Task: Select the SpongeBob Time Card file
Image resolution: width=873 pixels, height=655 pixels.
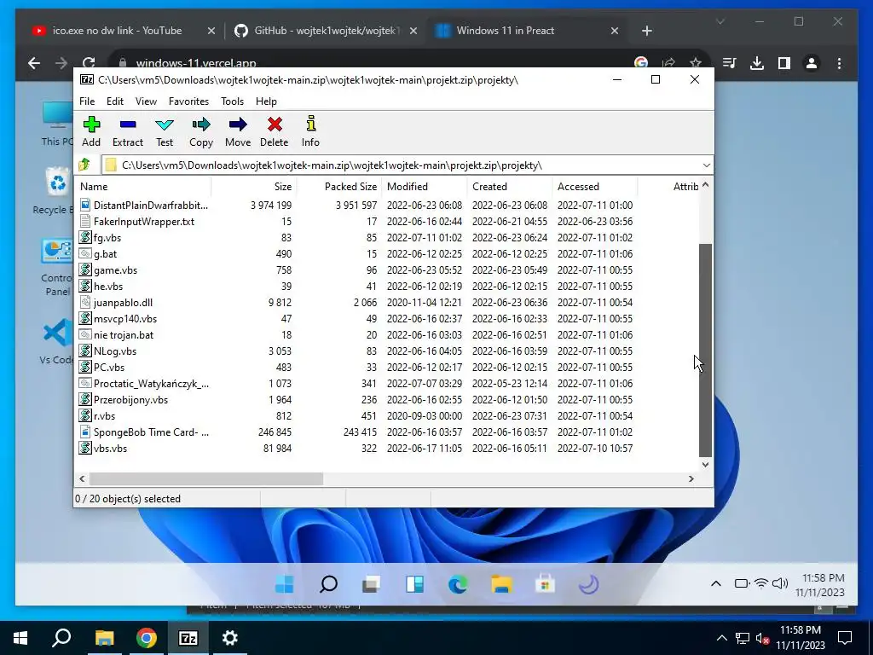Action: click(386, 432)
